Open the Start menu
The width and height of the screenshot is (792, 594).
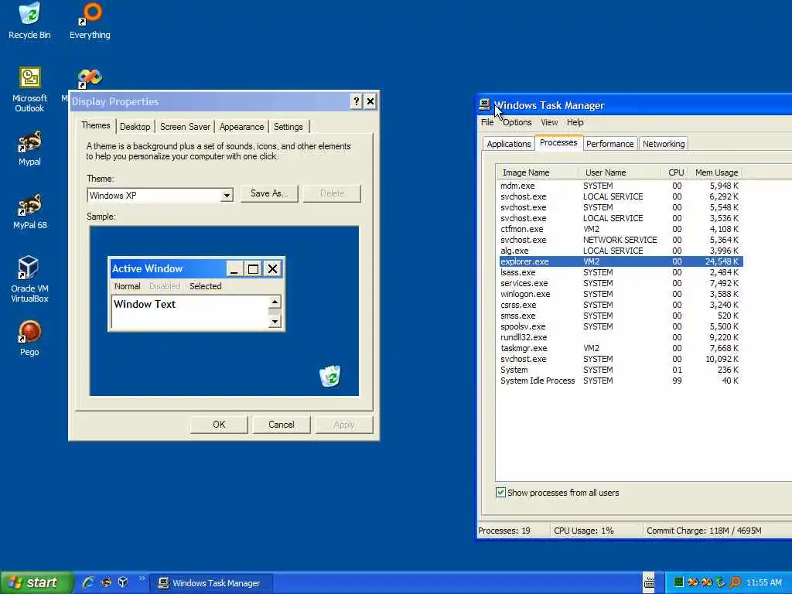click(x=36, y=582)
